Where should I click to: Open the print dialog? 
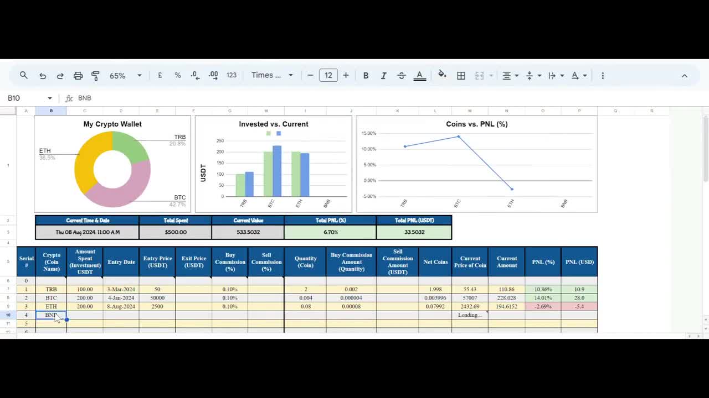point(78,75)
